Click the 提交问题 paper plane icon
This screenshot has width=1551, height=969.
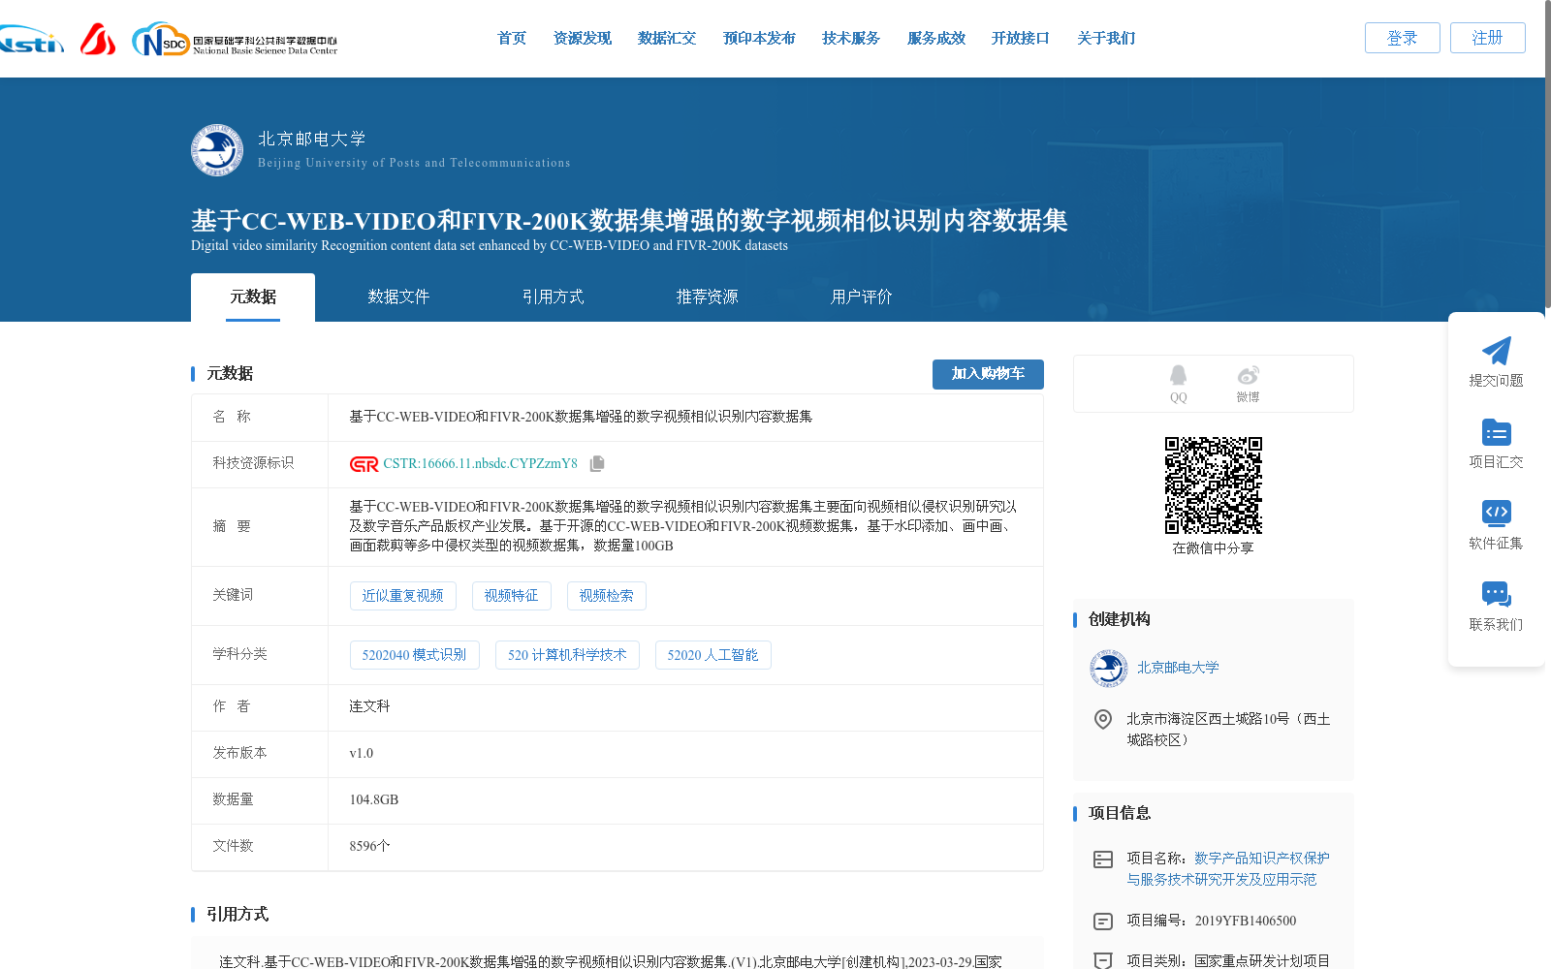[1497, 351]
